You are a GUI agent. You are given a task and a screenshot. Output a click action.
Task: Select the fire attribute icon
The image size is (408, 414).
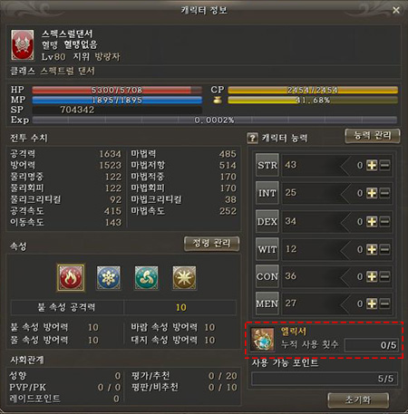click(71, 277)
